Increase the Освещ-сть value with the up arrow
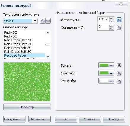This screenshot has height=126, width=130. (111, 26)
